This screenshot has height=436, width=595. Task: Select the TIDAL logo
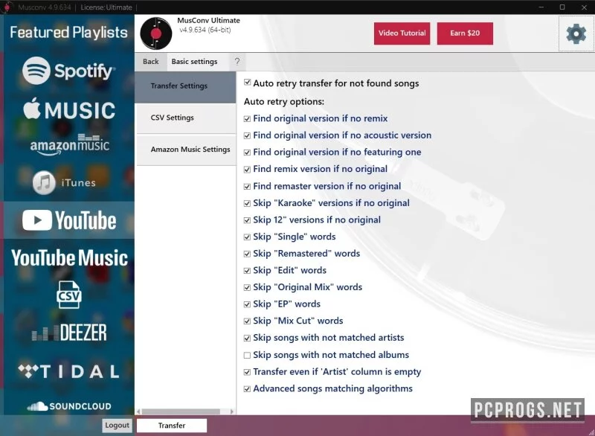click(x=68, y=371)
